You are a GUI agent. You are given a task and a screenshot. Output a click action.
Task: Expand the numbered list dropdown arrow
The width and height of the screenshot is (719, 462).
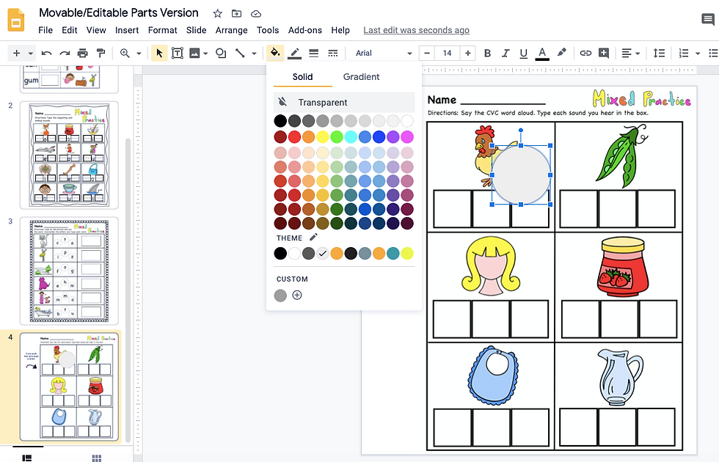(698, 53)
